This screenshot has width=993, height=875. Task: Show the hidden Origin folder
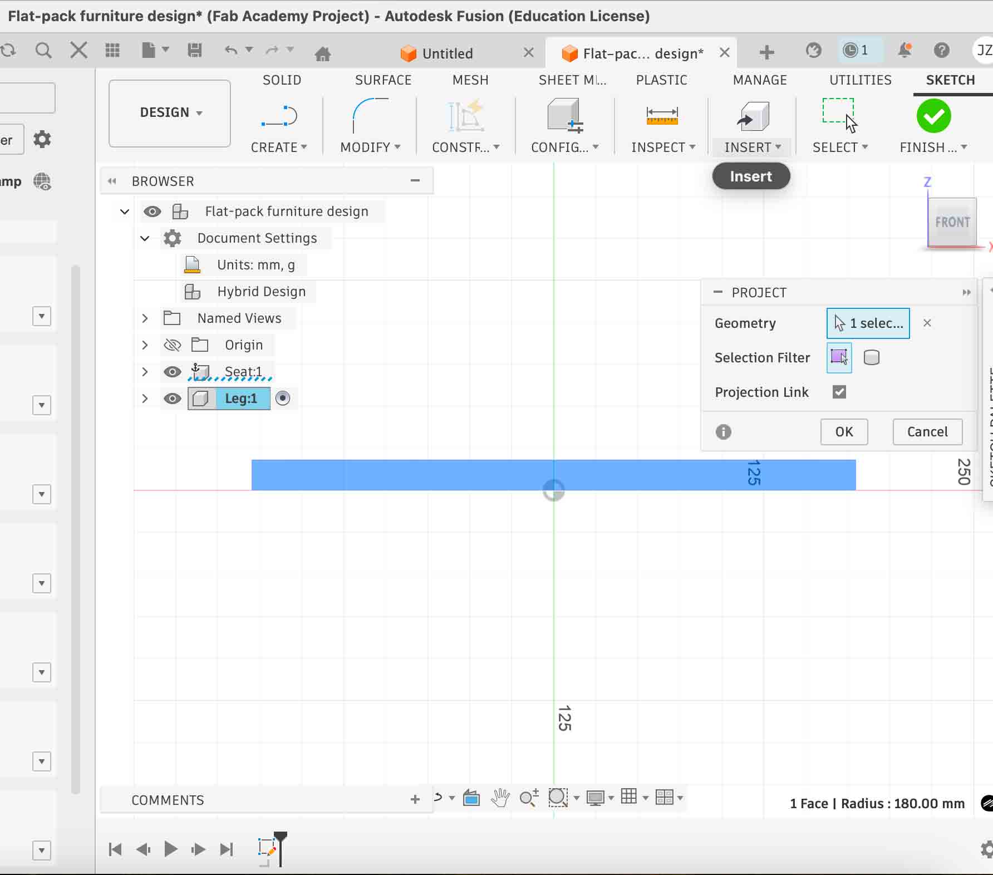coord(173,345)
